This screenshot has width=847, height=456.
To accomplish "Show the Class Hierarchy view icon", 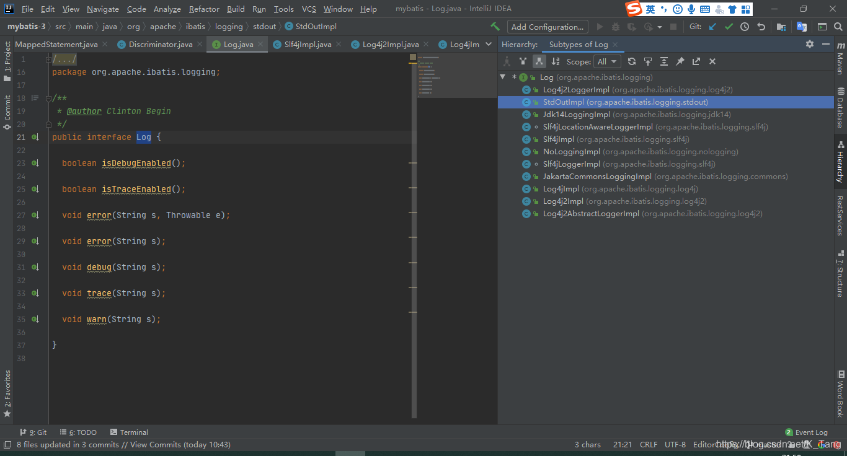I will click(507, 61).
